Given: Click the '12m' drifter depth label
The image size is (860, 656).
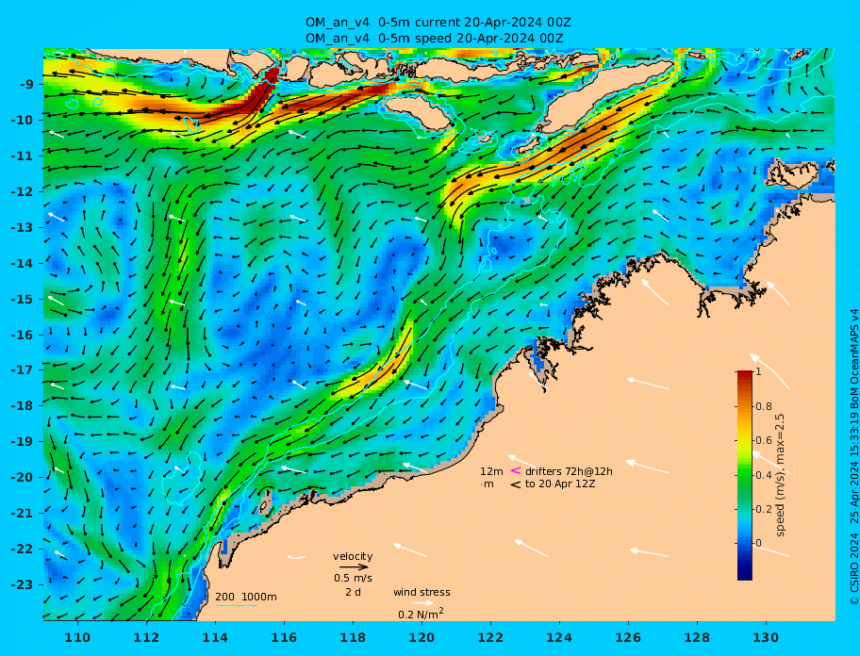Looking at the screenshot, I should [491, 471].
